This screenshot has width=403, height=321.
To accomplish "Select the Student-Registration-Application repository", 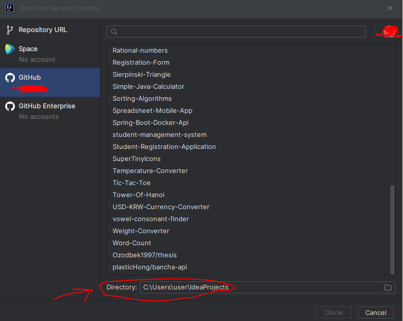I will (x=251, y=147).
